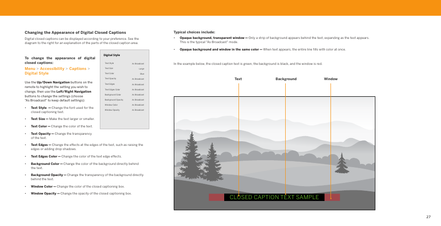Click the 'Text Color' bullet term

tap(39, 126)
